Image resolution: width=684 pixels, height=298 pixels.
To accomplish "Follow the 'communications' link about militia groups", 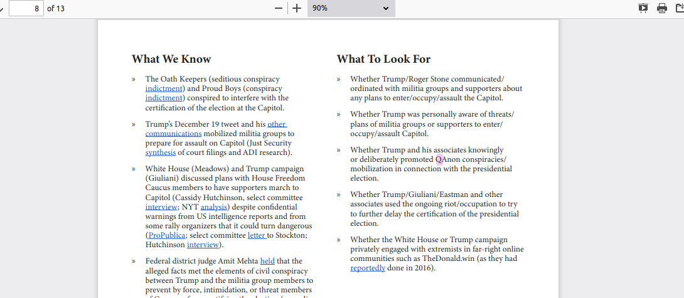I will point(173,134).
